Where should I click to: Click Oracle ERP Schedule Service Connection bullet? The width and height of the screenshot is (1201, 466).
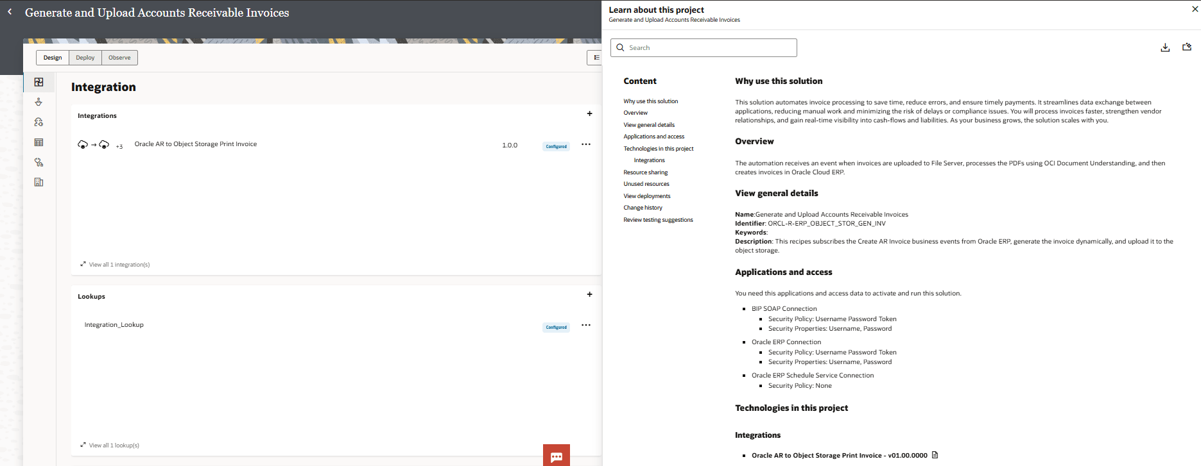coord(812,376)
